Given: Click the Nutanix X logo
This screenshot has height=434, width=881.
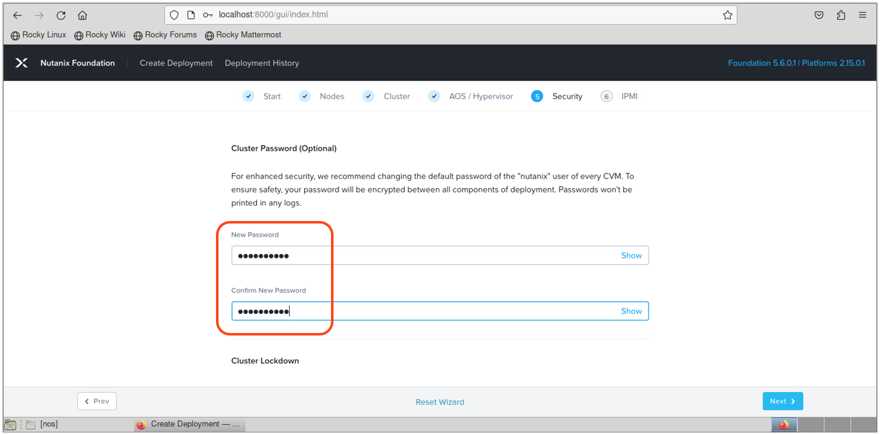Looking at the screenshot, I should pos(21,63).
